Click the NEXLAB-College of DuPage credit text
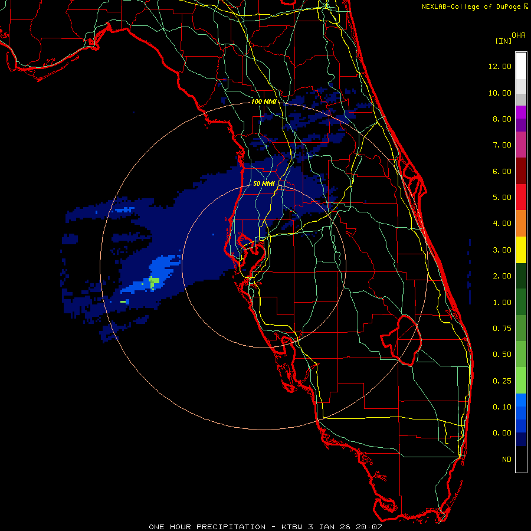Viewport: 531px width, 531px height. [471, 6]
